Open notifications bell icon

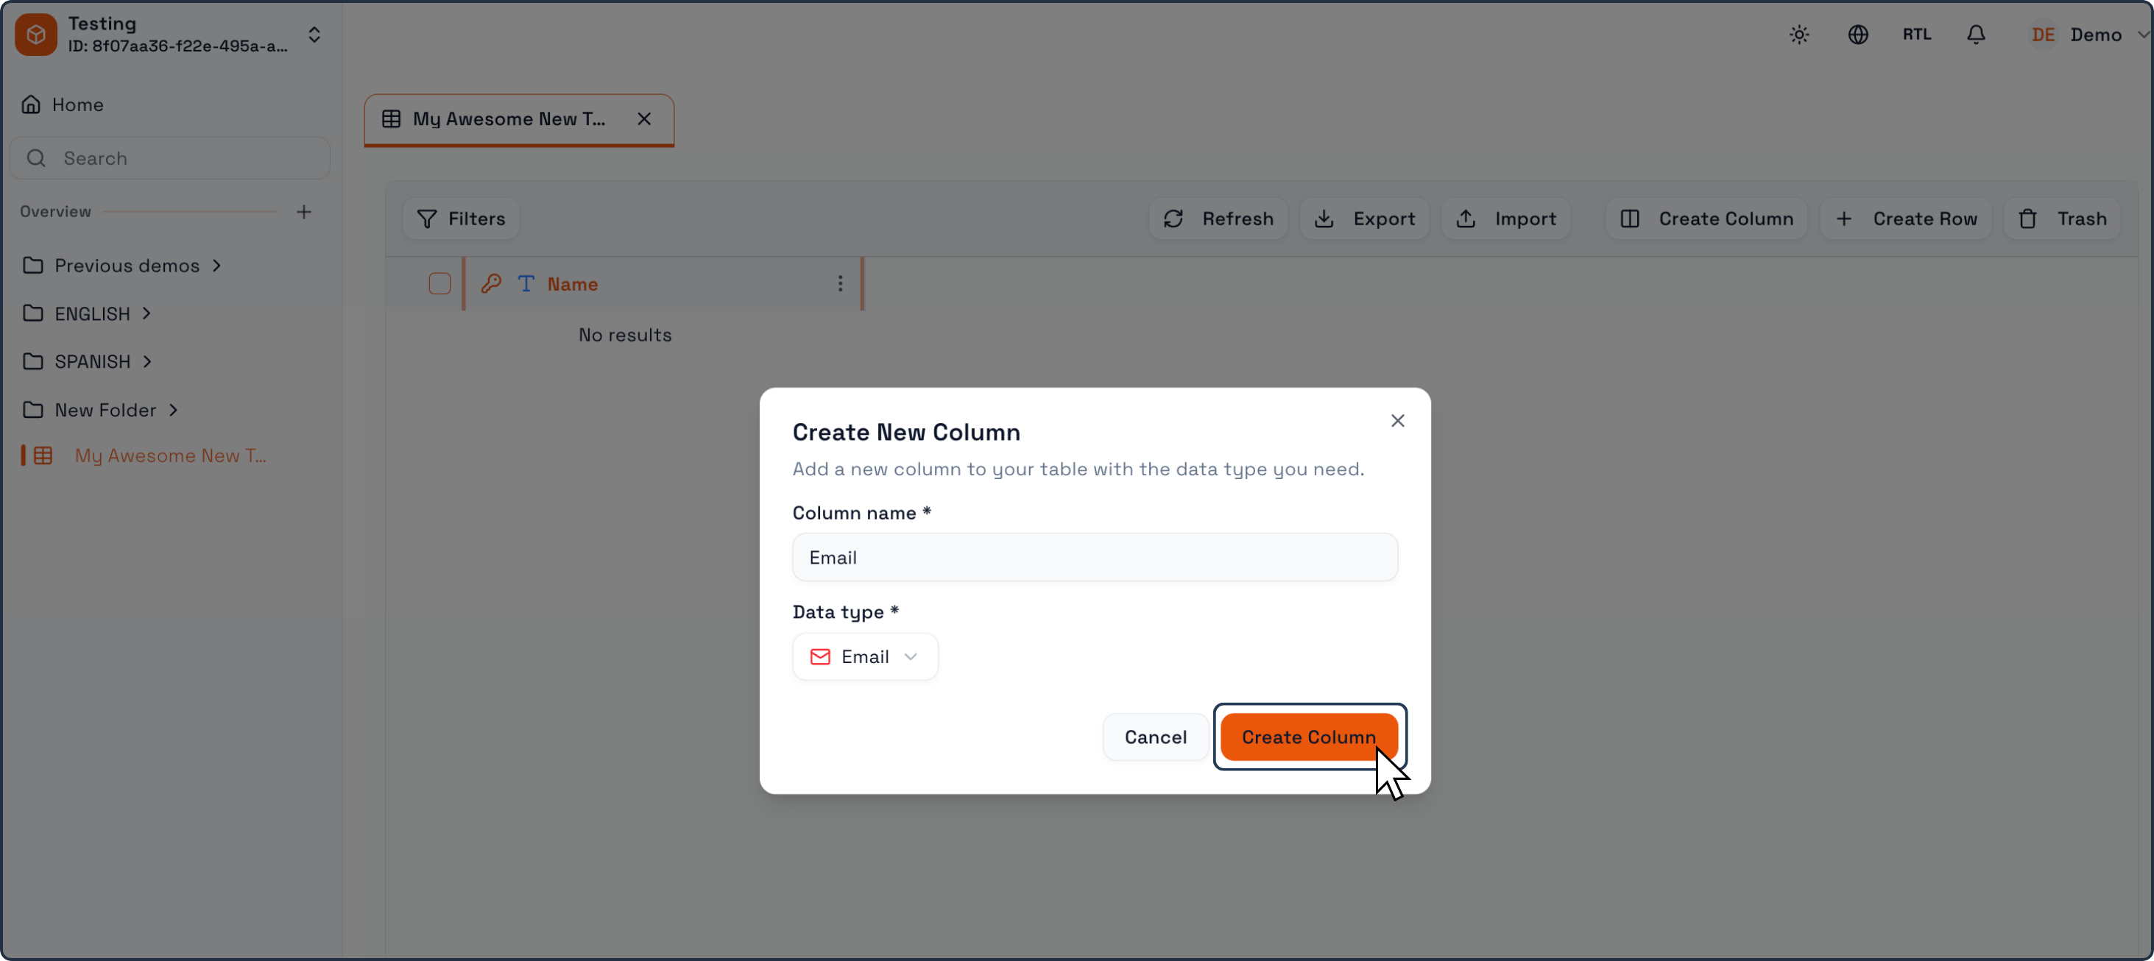(x=1975, y=35)
